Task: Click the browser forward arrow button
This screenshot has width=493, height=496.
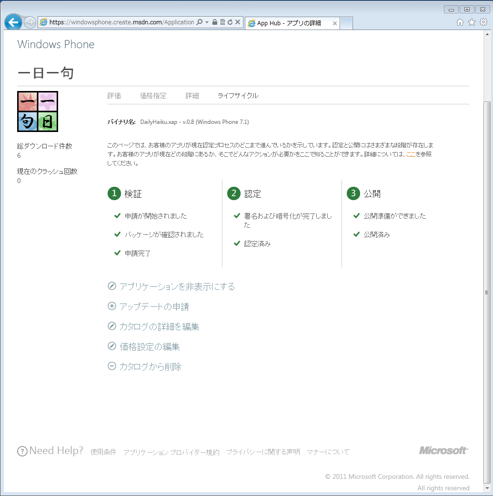Action: coord(30,22)
